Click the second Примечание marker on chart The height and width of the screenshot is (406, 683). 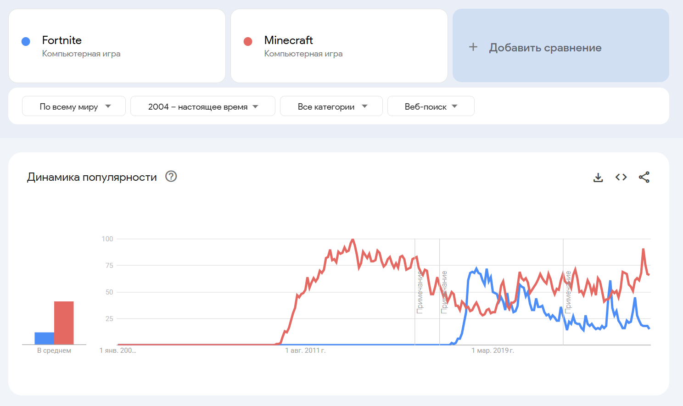[444, 292]
